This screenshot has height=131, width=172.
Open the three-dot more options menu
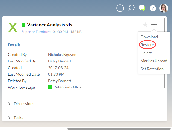[154, 25]
